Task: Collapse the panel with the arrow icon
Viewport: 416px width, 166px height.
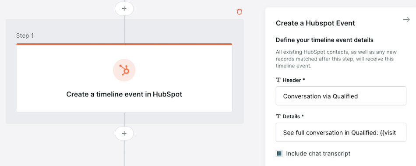Action: (406, 20)
